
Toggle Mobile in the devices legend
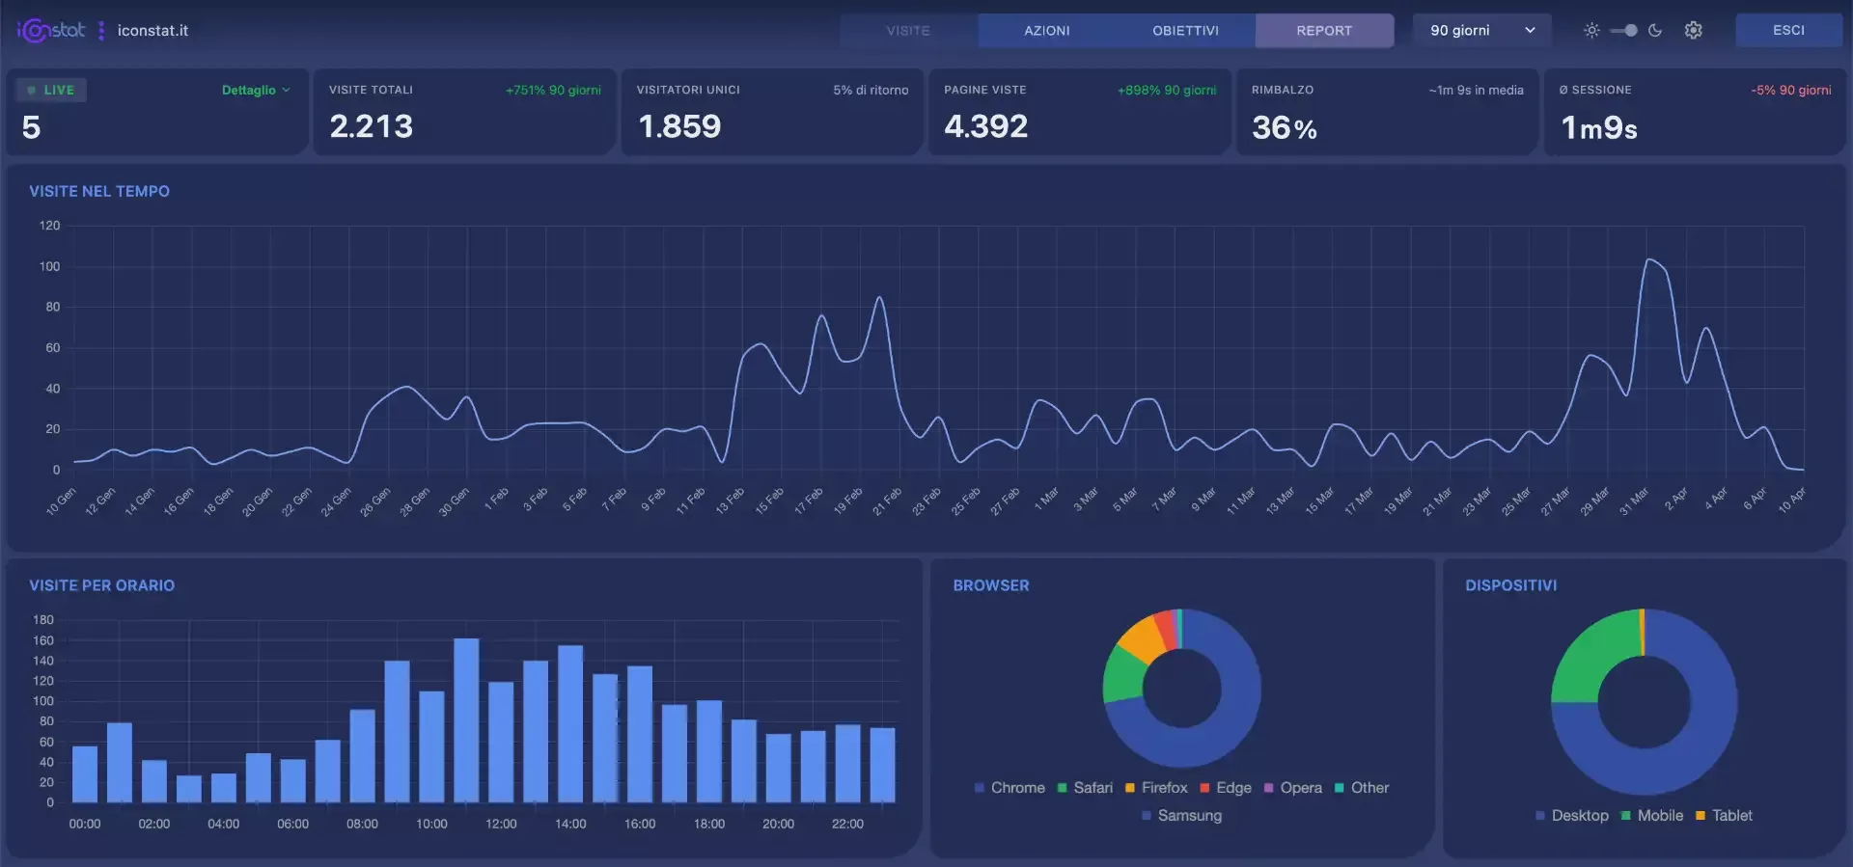point(1651,816)
